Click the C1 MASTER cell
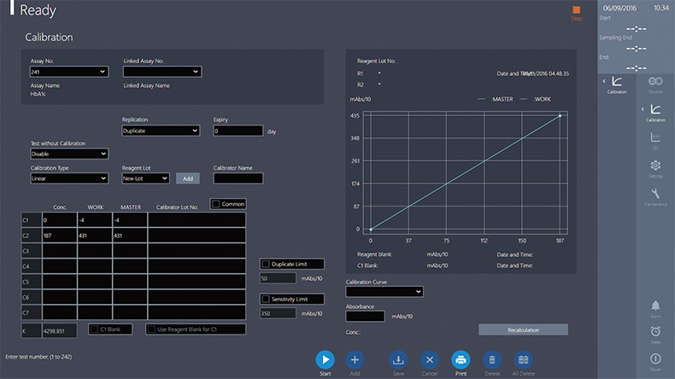The image size is (675, 379). tap(130, 220)
